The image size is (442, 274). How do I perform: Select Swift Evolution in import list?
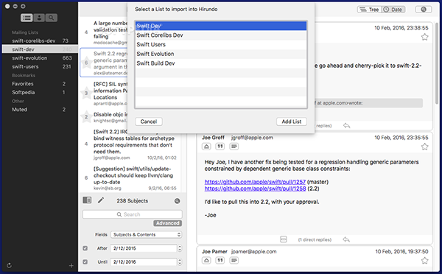(x=221, y=54)
